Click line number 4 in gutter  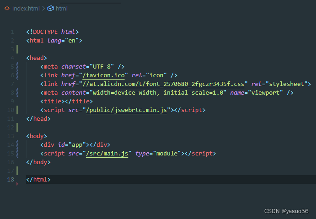(x=12, y=58)
